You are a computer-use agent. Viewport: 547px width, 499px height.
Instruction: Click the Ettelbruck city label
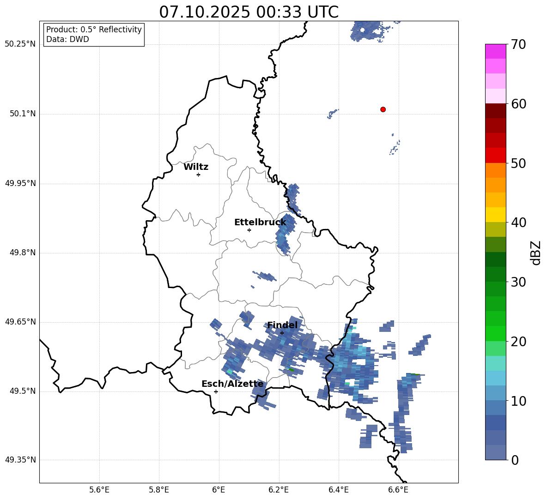260,222
